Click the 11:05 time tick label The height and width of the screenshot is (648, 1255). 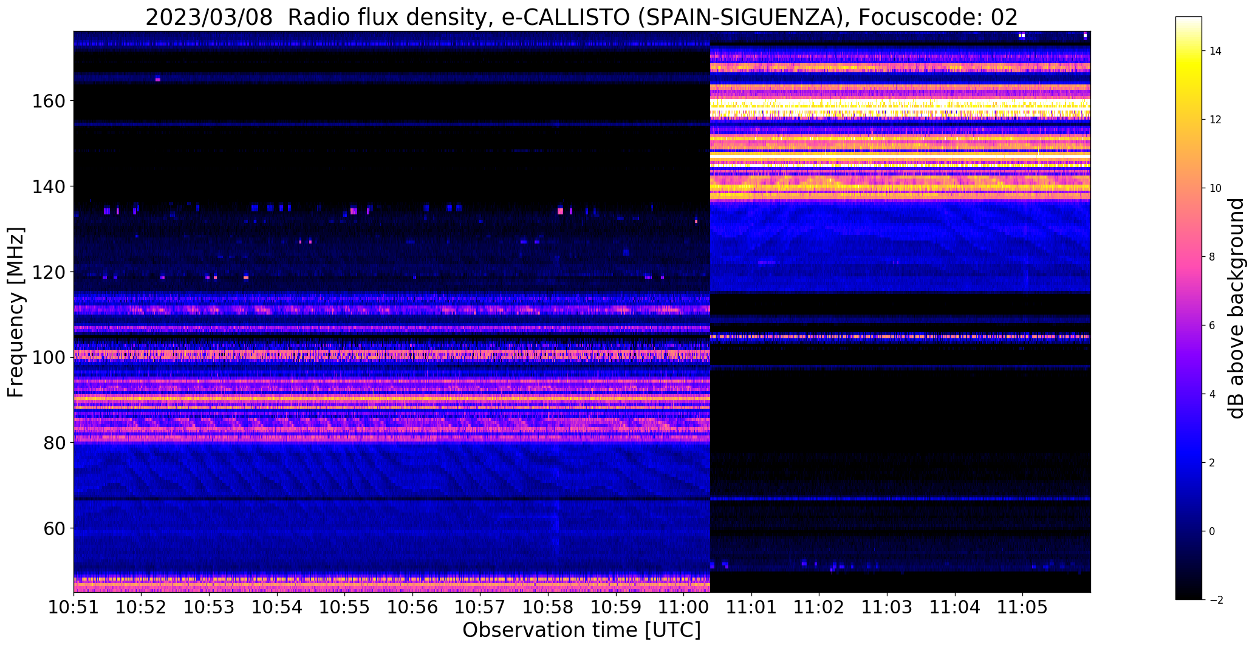(x=1022, y=608)
